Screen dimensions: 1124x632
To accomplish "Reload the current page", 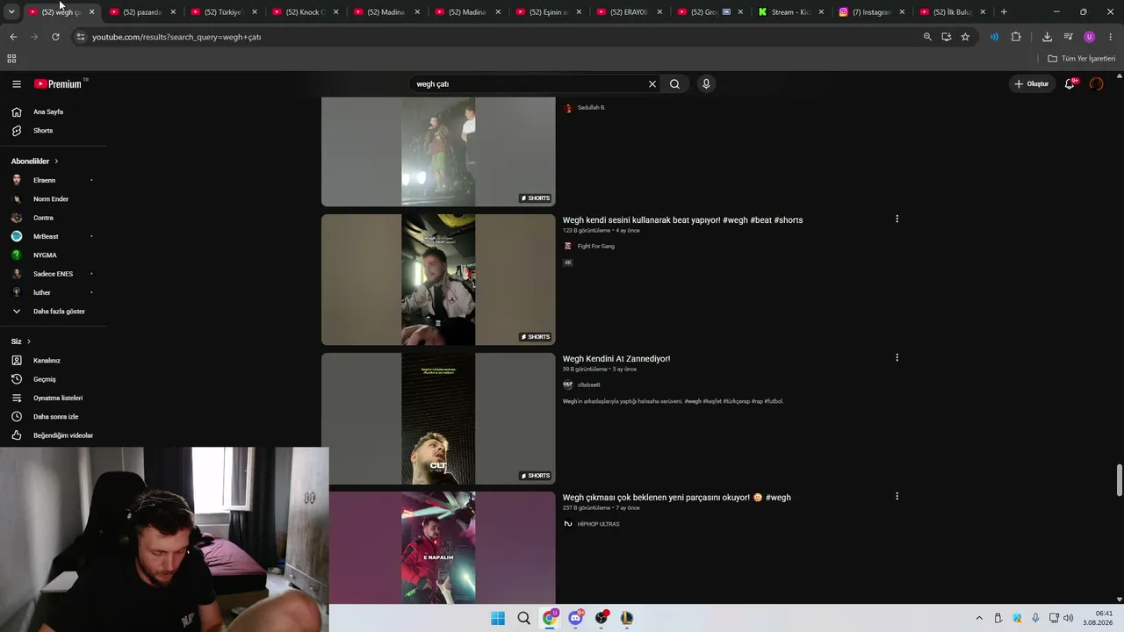I will tap(55, 37).
